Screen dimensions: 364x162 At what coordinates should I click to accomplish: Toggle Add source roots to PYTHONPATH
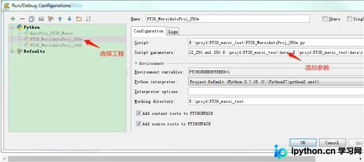click(138, 124)
